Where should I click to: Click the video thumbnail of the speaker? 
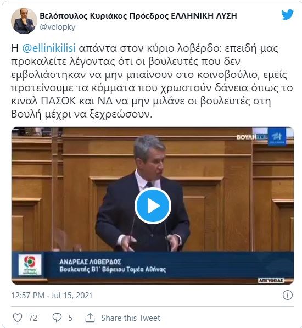pos(153,206)
